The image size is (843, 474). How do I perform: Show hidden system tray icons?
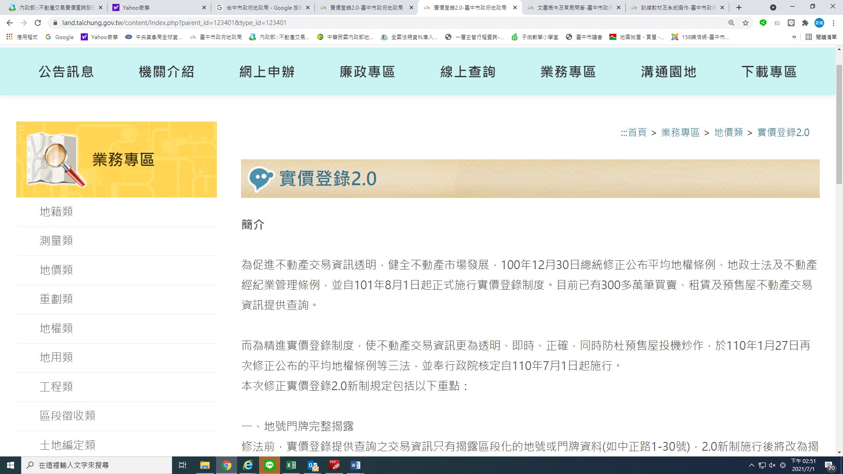point(751,465)
